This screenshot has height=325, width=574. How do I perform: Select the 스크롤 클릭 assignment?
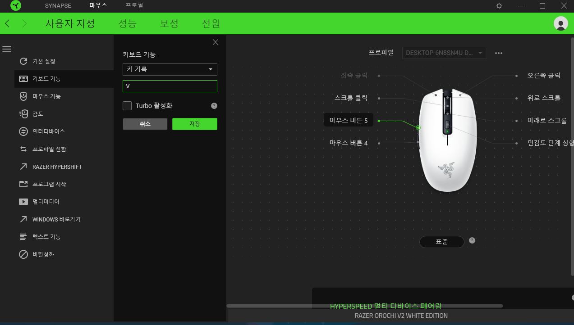pos(351,98)
